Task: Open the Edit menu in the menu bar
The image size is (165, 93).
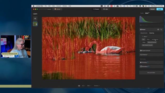Action: pos(49,6)
